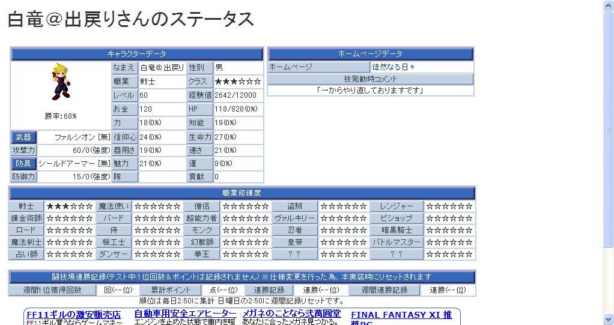
Task: Click the レベル value 60
Action: coord(144,95)
